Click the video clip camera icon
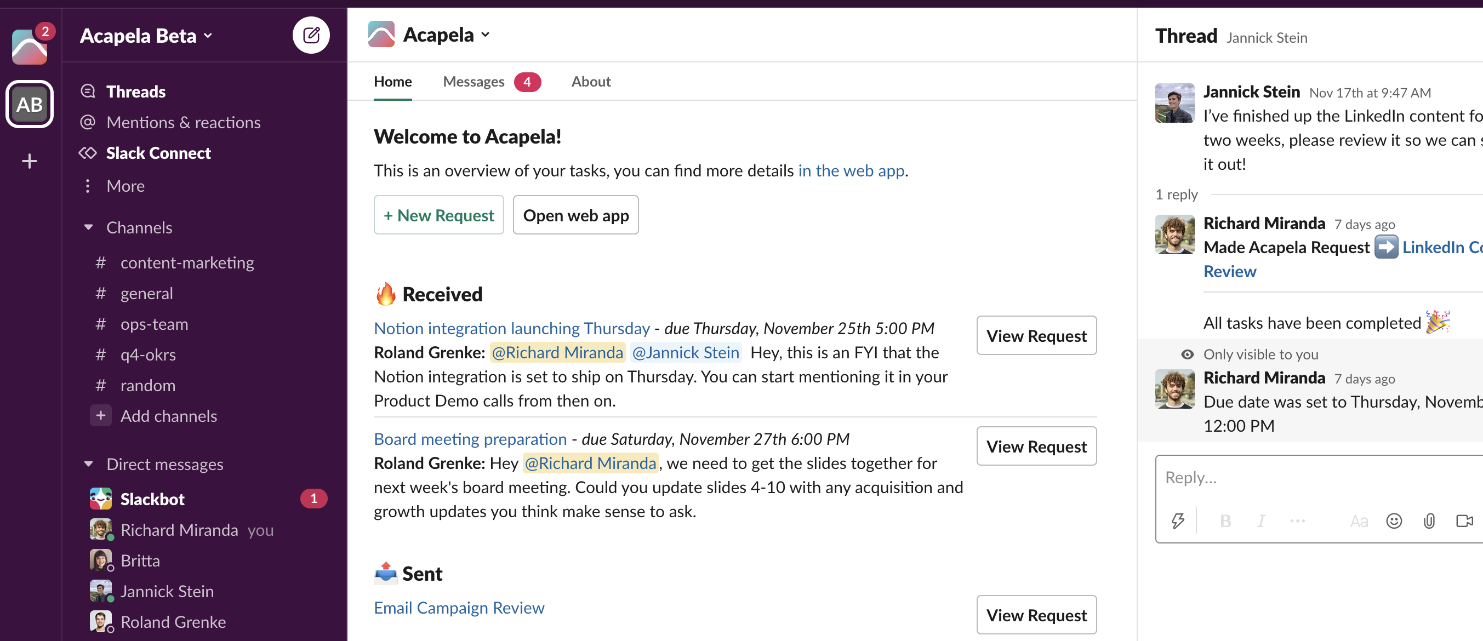This screenshot has height=641, width=1483. tap(1464, 520)
